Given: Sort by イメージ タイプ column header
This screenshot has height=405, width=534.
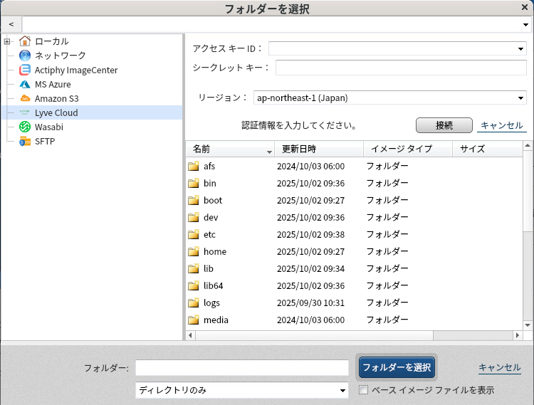Looking at the screenshot, I should pyautogui.click(x=408, y=149).
